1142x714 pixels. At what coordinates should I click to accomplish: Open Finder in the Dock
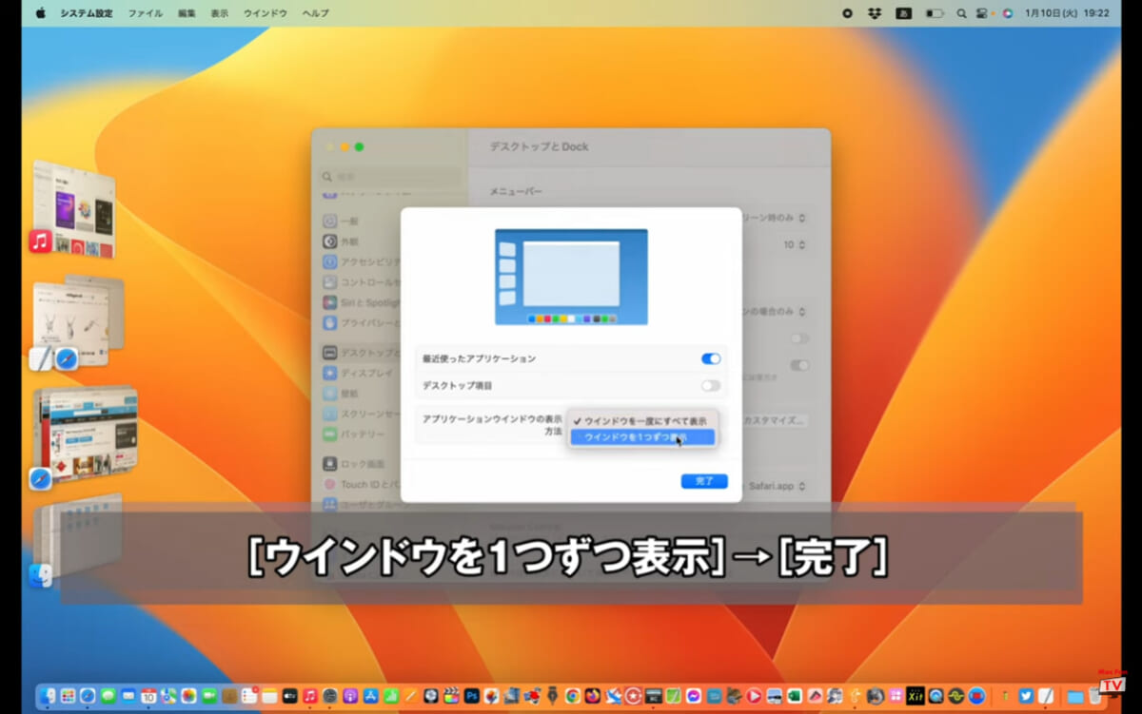click(x=48, y=696)
